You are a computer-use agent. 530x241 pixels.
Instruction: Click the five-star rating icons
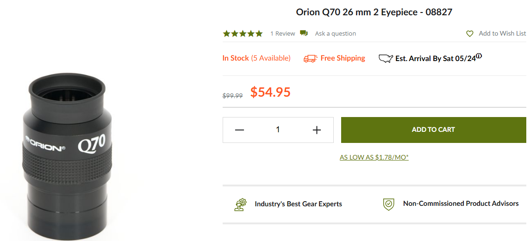243,33
